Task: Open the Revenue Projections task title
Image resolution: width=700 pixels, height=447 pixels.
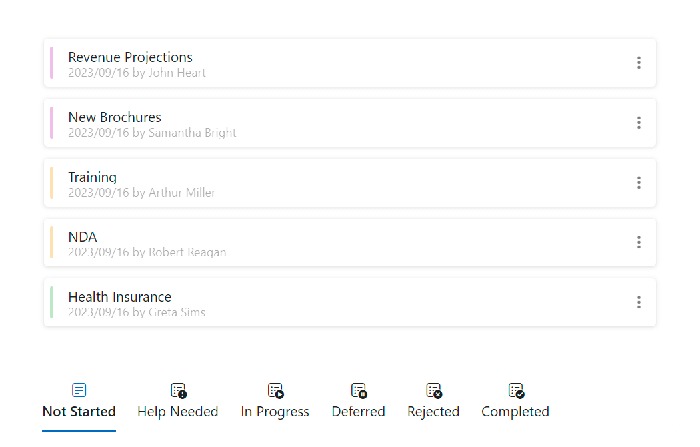Action: (x=131, y=57)
